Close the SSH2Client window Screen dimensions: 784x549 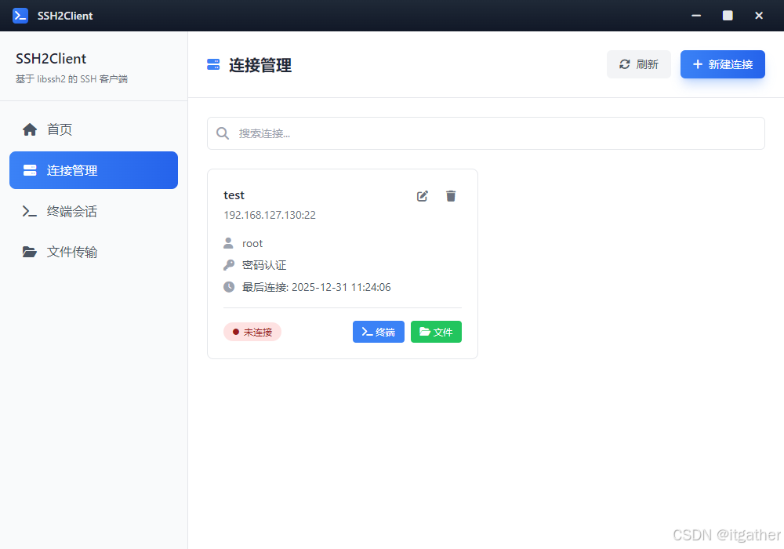point(758,16)
